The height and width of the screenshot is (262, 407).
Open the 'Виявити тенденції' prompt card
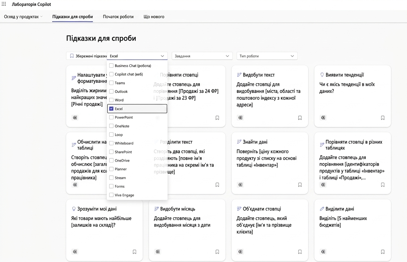click(353, 96)
